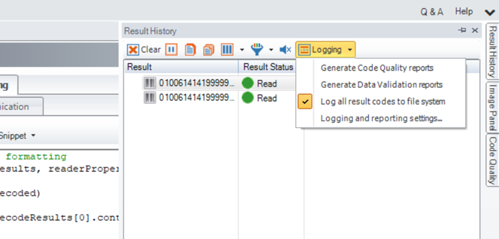Open the Code Quality side tab
The width and height of the screenshot is (499, 239).
[492, 160]
